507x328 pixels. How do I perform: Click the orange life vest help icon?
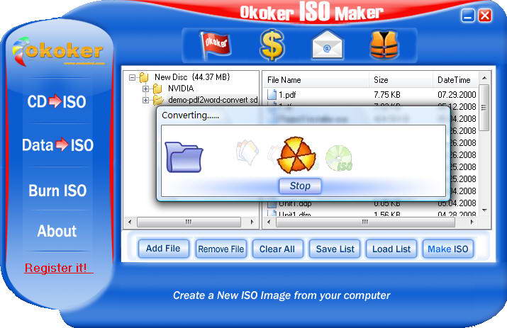pyautogui.click(x=382, y=45)
